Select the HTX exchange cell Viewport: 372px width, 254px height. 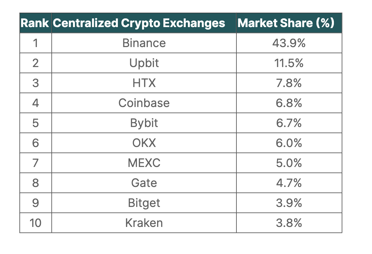[x=144, y=83]
